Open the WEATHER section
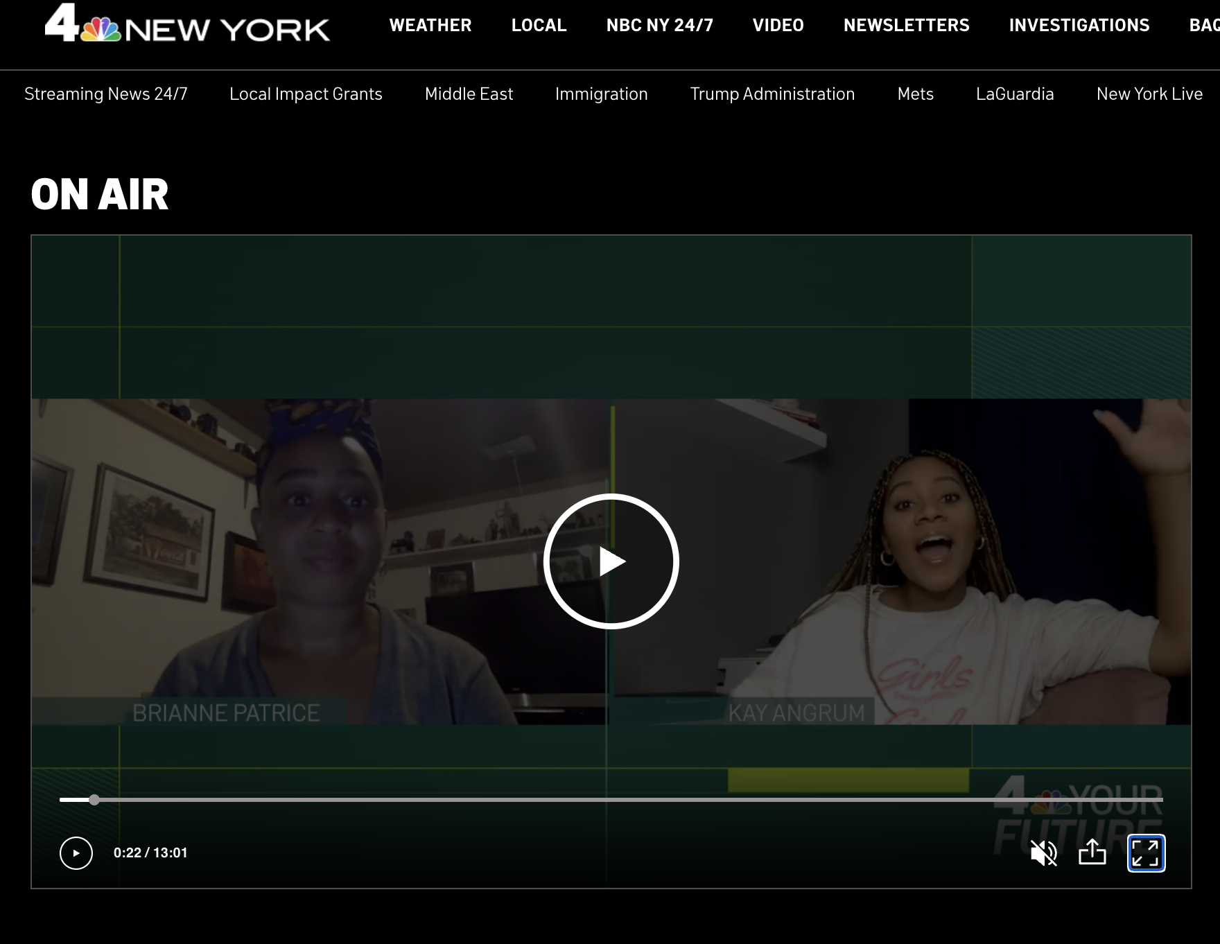The image size is (1220, 944). (x=430, y=26)
